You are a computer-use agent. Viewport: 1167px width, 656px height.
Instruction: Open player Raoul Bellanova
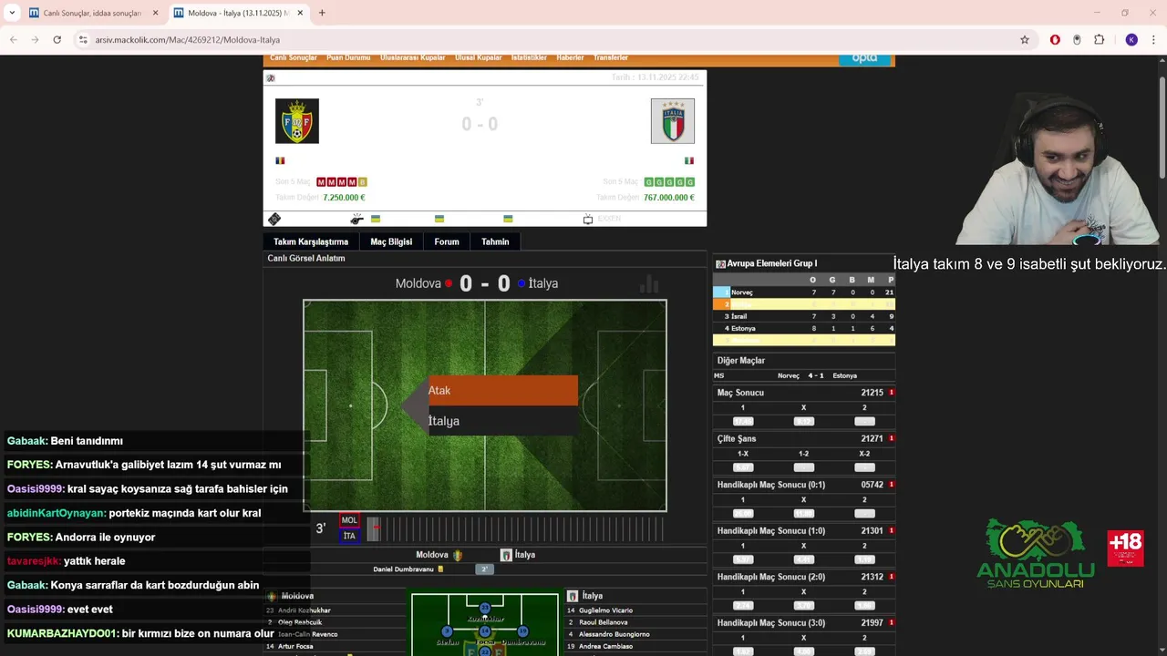(x=604, y=622)
